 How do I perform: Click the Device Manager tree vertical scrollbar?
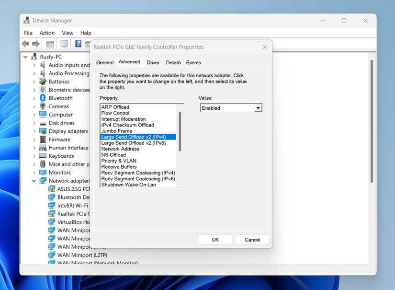point(372,121)
